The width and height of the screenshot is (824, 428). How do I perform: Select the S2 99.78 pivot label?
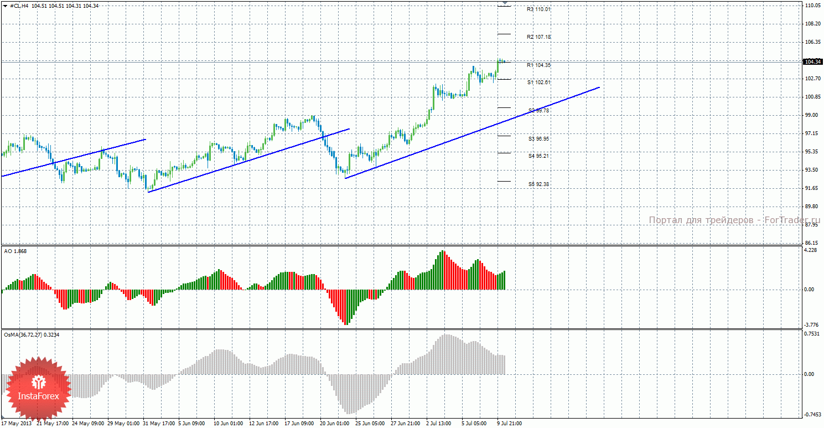[538, 111]
